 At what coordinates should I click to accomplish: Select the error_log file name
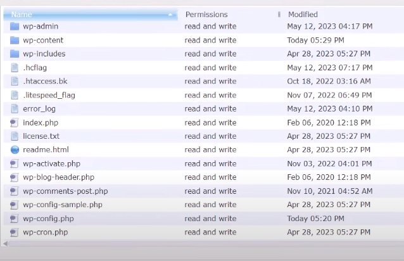point(39,109)
